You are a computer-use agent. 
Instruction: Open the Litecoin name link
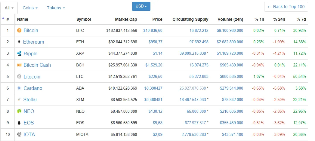(32, 77)
